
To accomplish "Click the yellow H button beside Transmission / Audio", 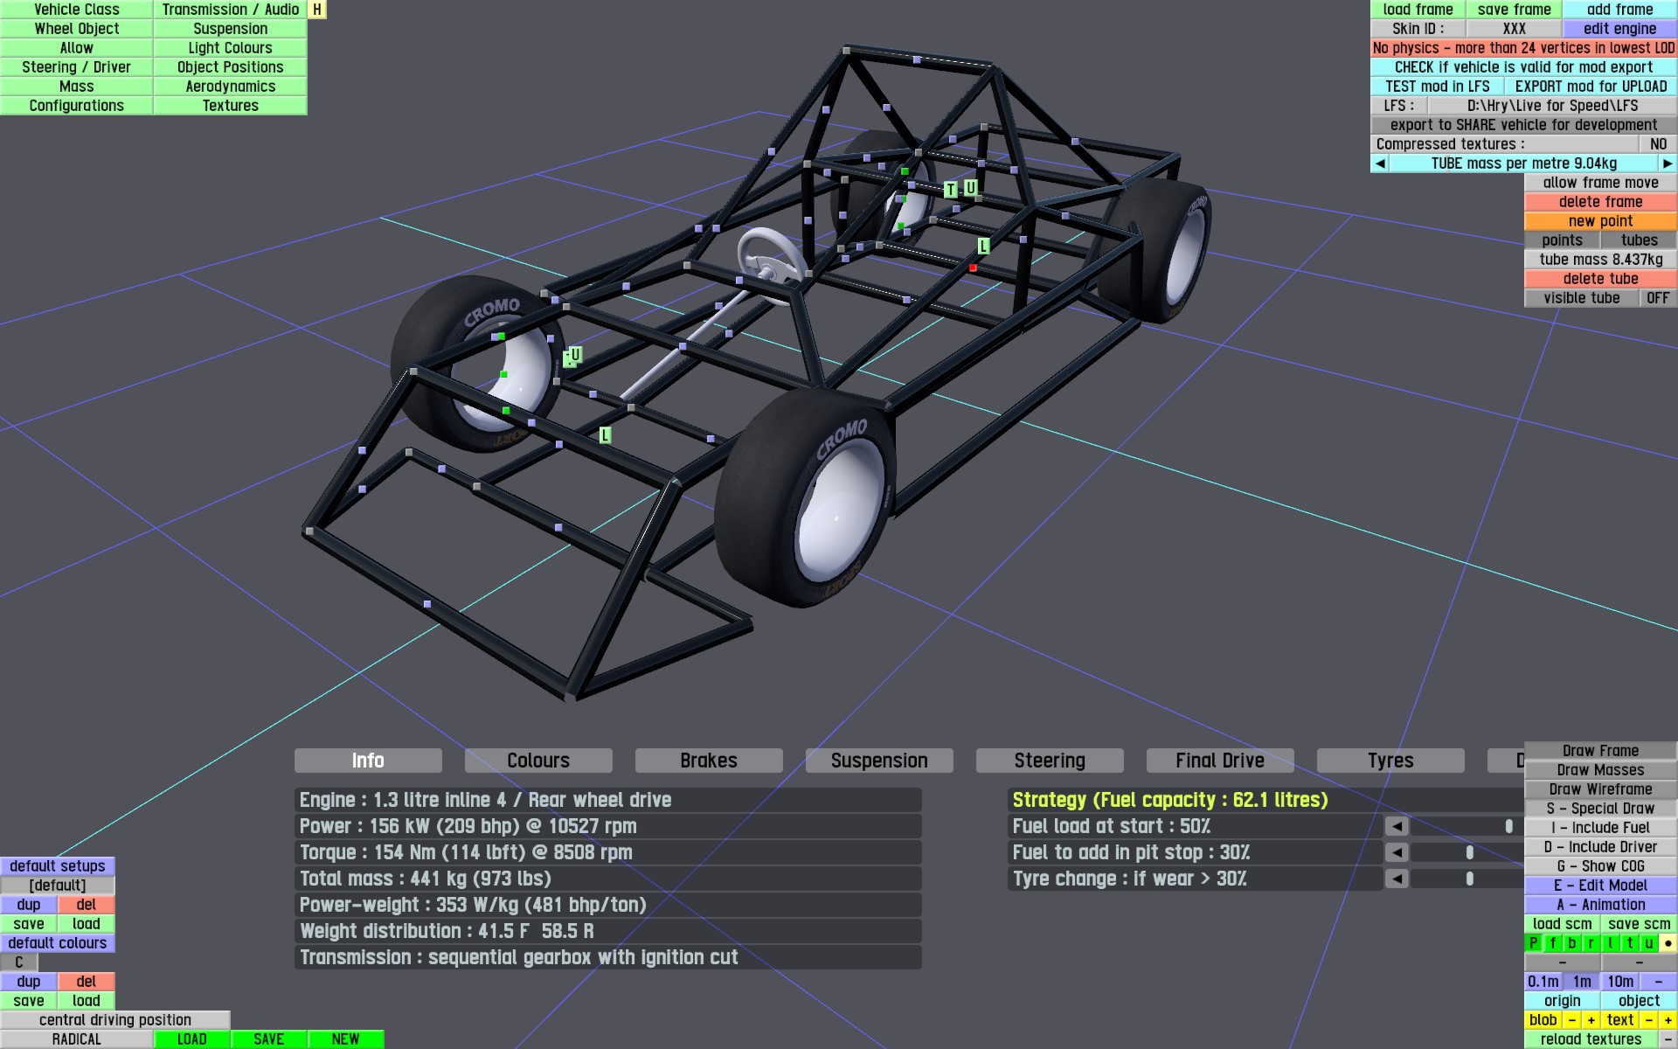I will pos(317,10).
